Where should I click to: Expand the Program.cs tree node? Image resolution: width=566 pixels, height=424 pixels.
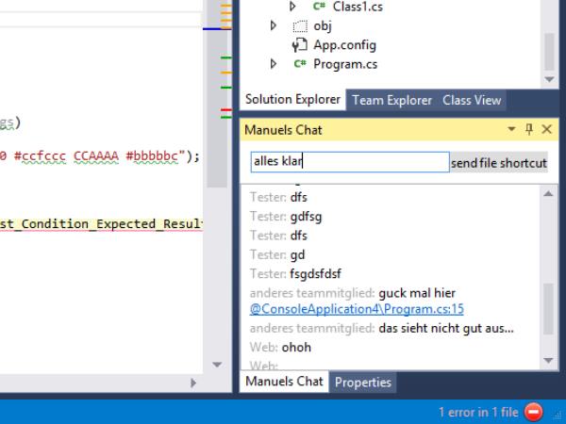[274, 64]
